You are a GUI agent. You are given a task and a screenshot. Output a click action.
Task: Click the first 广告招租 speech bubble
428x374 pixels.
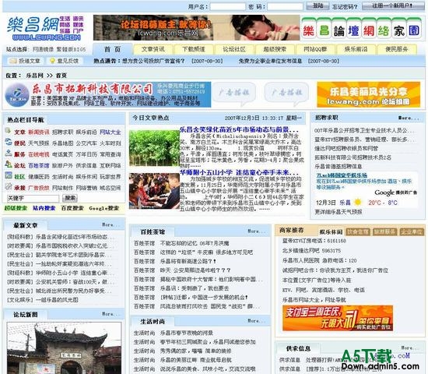(x=234, y=93)
